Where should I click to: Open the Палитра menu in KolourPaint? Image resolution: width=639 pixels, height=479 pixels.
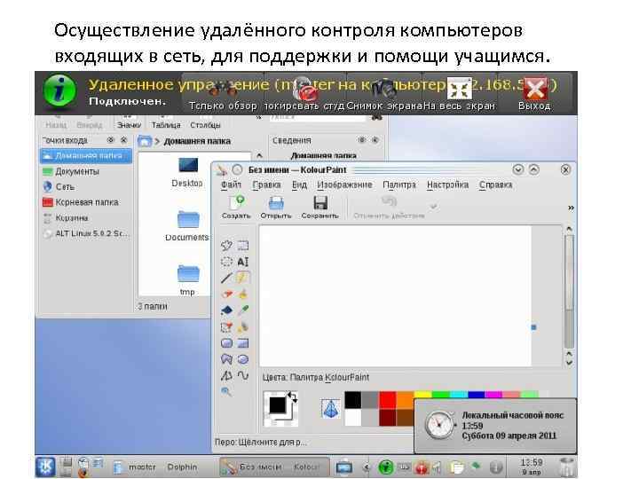click(399, 185)
